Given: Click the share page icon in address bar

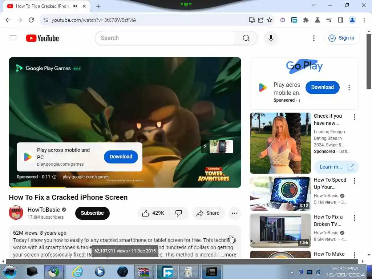Looking at the screenshot, I should (x=260, y=20).
